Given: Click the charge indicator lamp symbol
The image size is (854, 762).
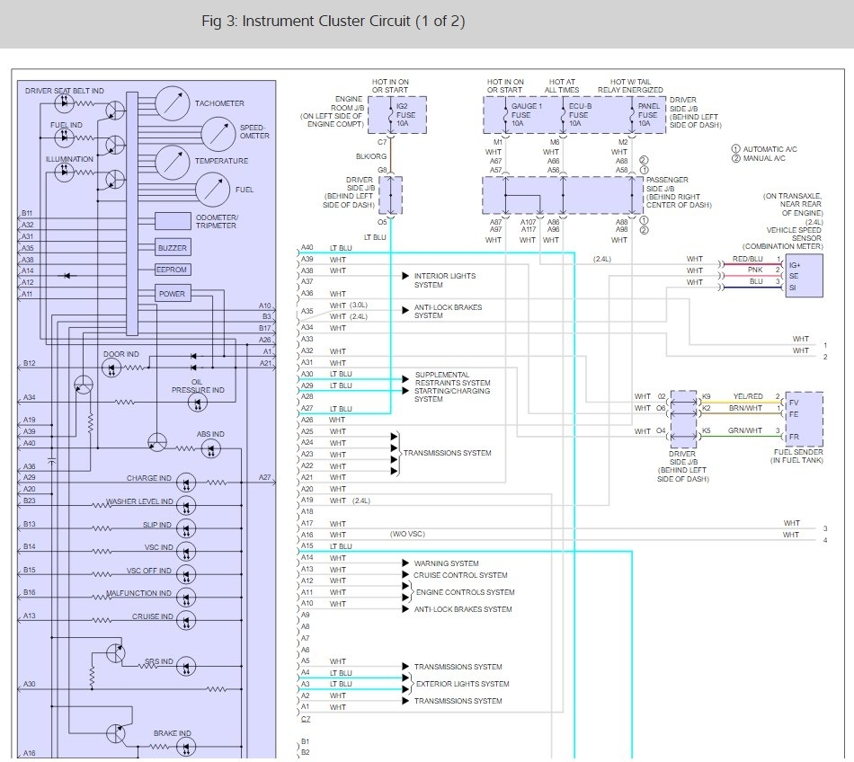Looking at the screenshot, I should click(186, 483).
